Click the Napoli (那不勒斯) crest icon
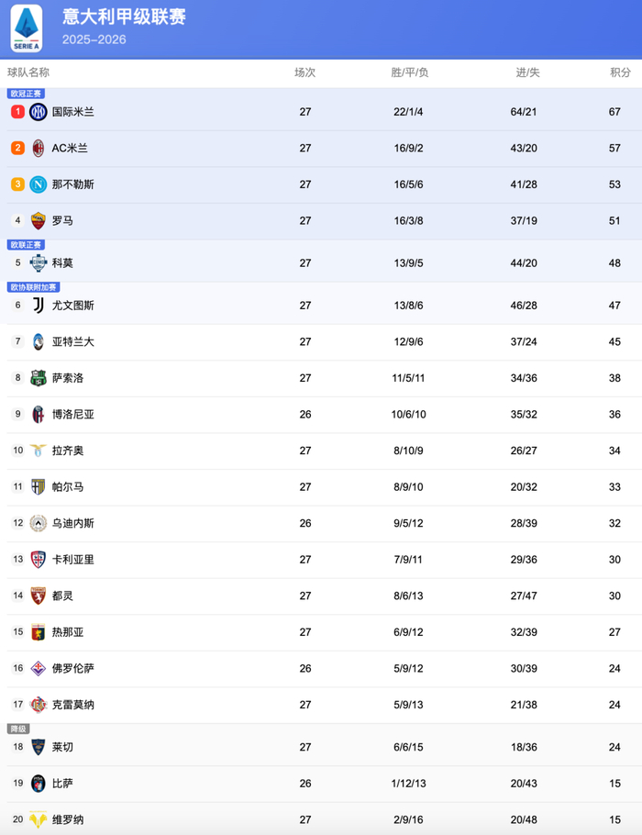Image resolution: width=642 pixels, height=835 pixels. click(x=38, y=184)
